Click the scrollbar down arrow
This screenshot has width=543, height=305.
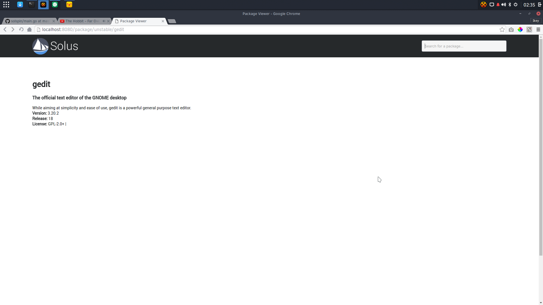coord(541,303)
